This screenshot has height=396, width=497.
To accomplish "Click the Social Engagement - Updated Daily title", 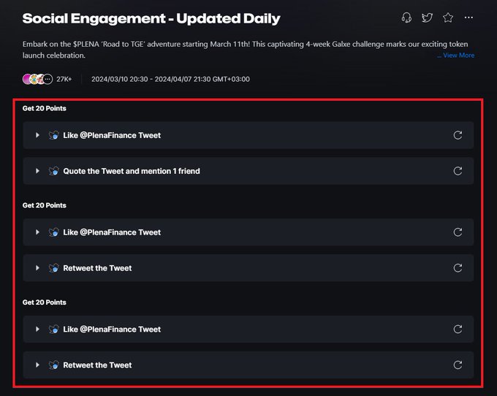I will (151, 18).
